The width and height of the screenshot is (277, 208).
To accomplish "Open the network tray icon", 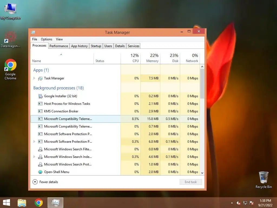I will [245, 203].
